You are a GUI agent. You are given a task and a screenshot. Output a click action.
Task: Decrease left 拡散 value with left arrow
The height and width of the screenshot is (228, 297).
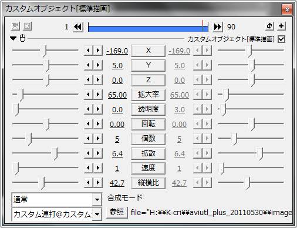tap(89, 153)
